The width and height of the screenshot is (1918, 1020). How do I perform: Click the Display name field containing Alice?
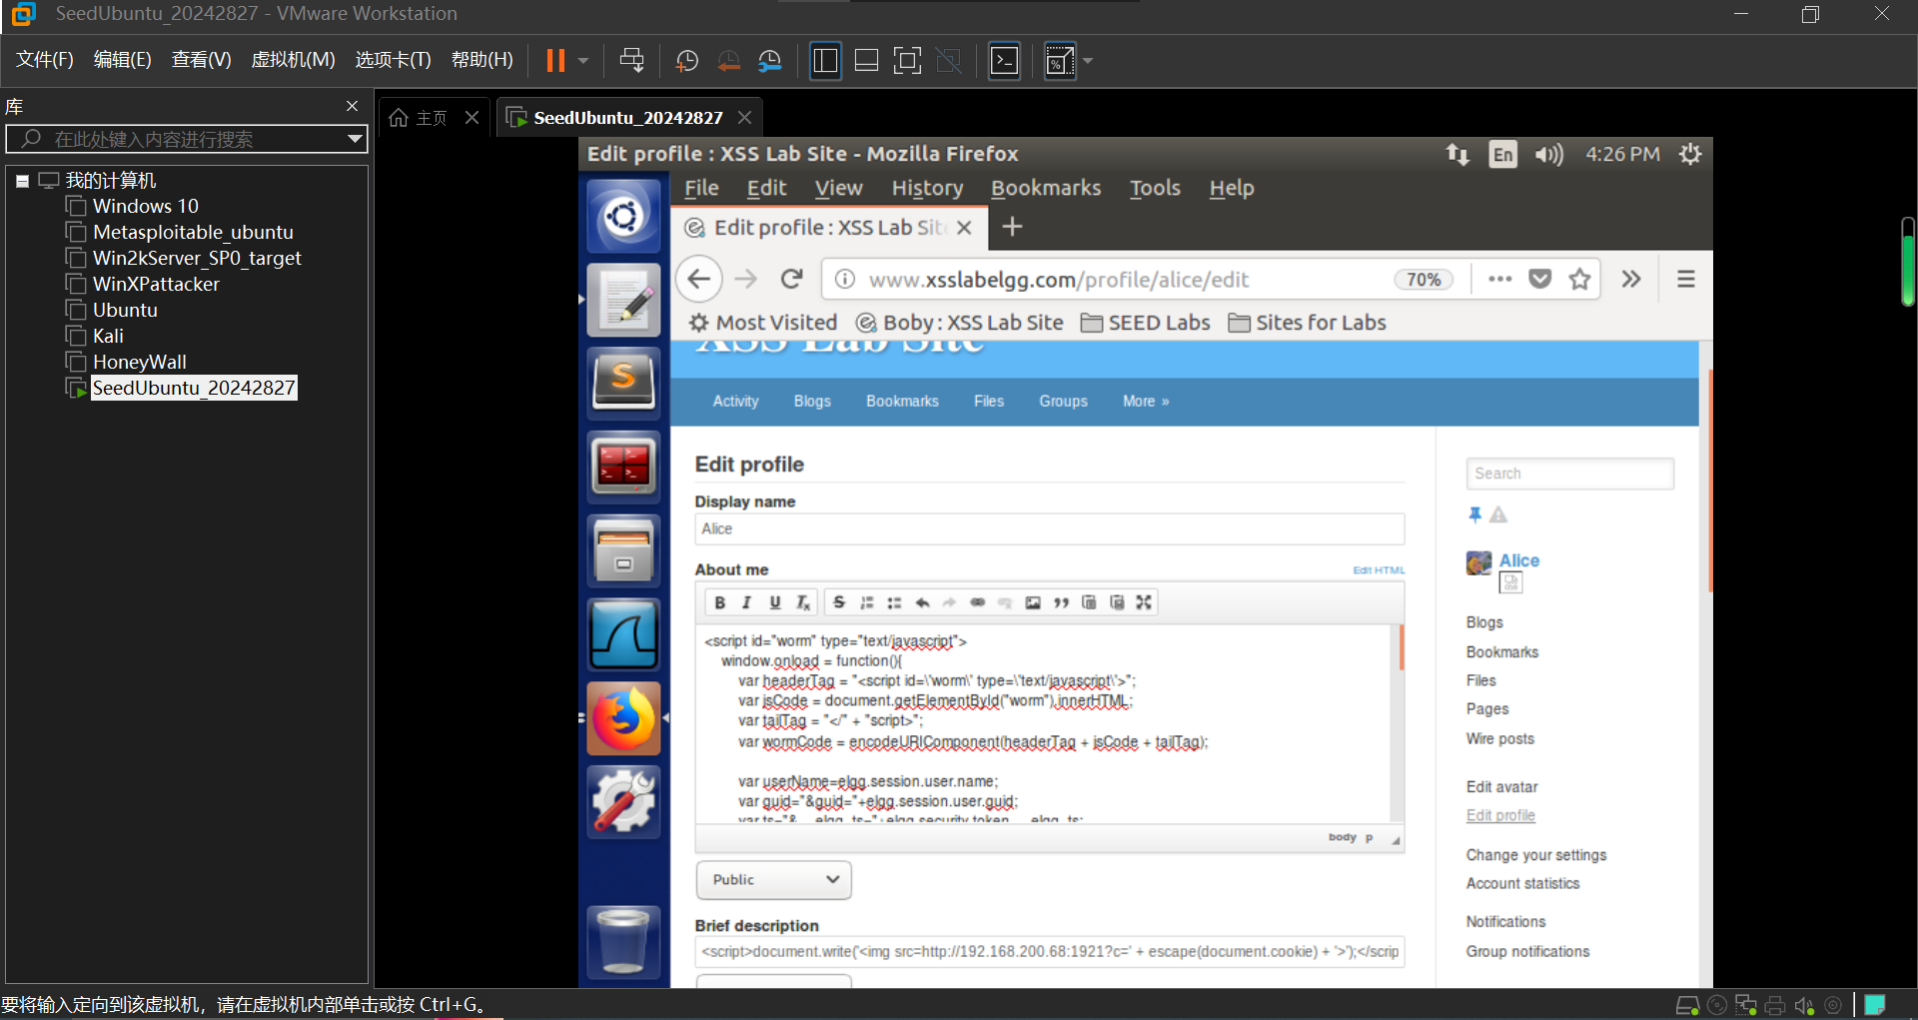[x=1049, y=528]
